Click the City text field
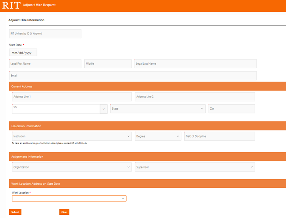This screenshot has width=286, height=218. pyautogui.click(x=56, y=109)
